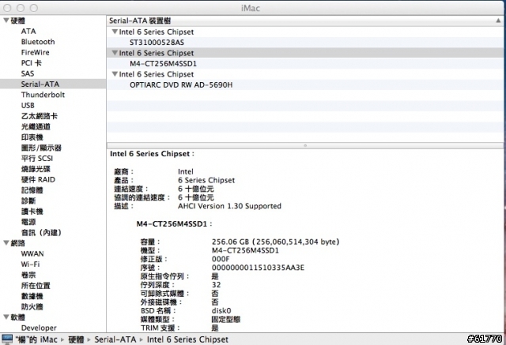Open the 讀卡機 card reader entry

point(32,212)
